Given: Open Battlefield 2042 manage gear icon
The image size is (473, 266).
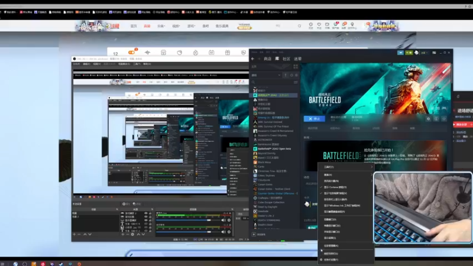Looking at the screenshot, I should pos(428,119).
